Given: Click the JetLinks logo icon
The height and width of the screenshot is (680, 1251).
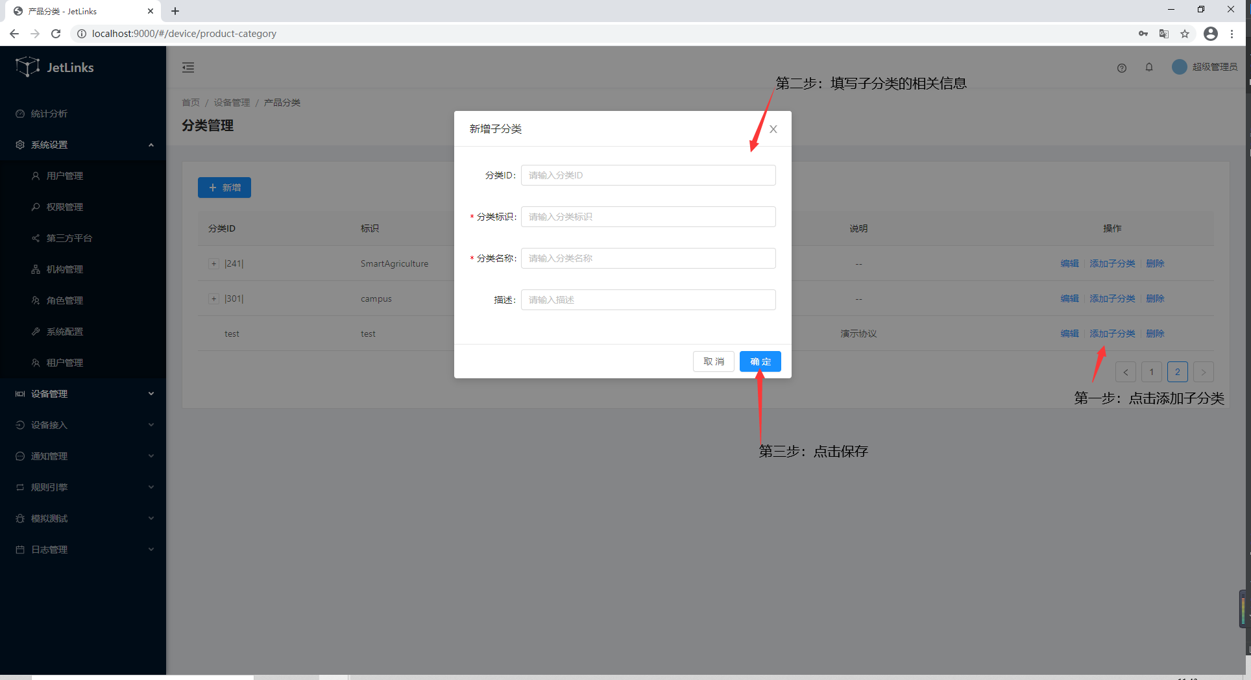Looking at the screenshot, I should point(27,67).
